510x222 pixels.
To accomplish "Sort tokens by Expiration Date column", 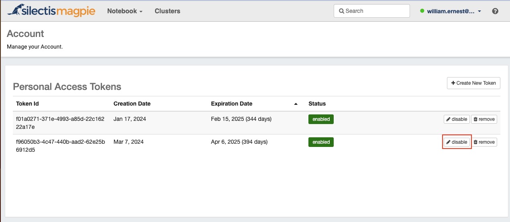I will (x=232, y=104).
